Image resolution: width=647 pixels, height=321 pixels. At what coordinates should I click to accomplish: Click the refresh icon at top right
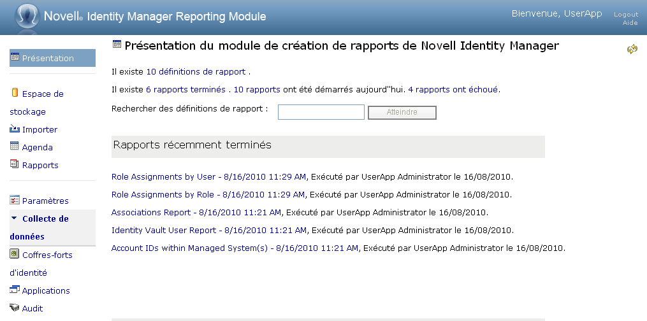pyautogui.click(x=632, y=49)
